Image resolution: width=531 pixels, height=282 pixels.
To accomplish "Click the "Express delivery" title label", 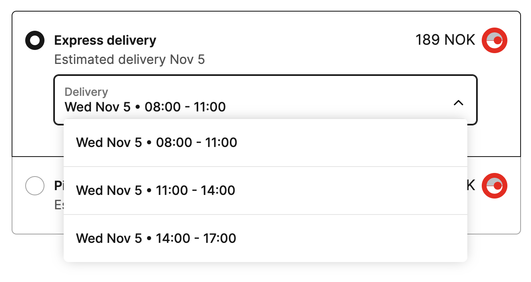I will [105, 40].
